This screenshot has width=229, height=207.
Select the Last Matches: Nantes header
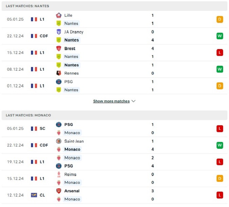[x=114, y=6]
